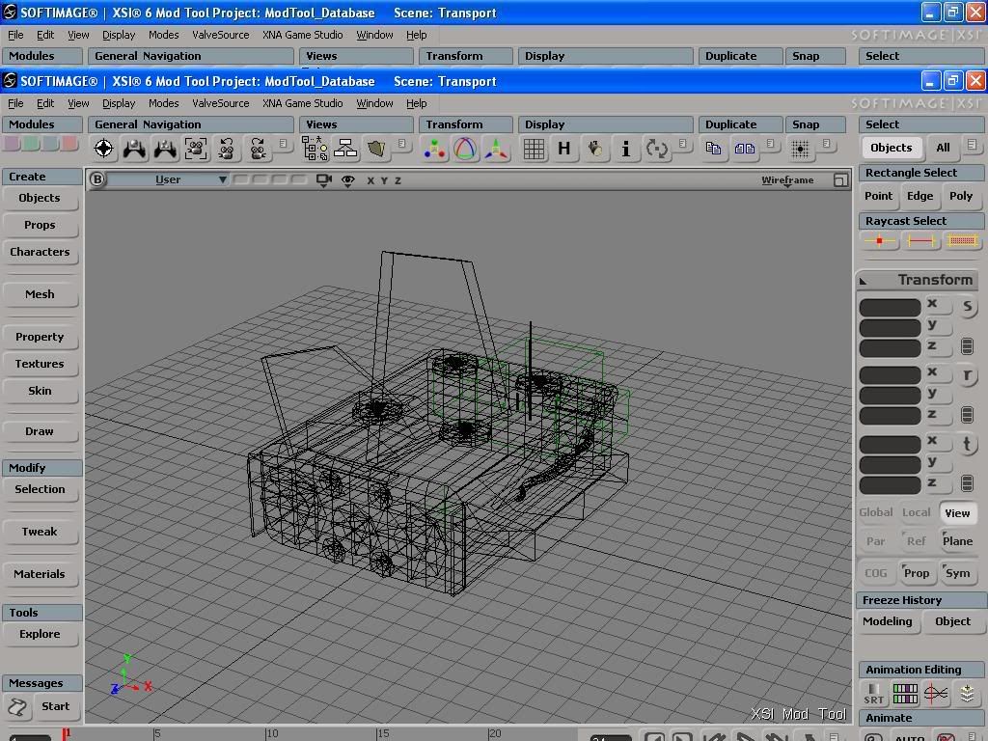Viewport: 988px width, 741px height.
Task: Open General Navigation toolbar options menu
Action: pos(283,144)
